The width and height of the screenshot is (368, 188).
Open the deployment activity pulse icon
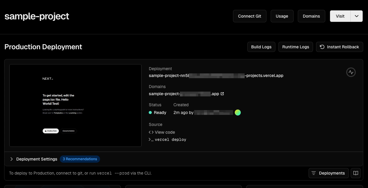351,72
